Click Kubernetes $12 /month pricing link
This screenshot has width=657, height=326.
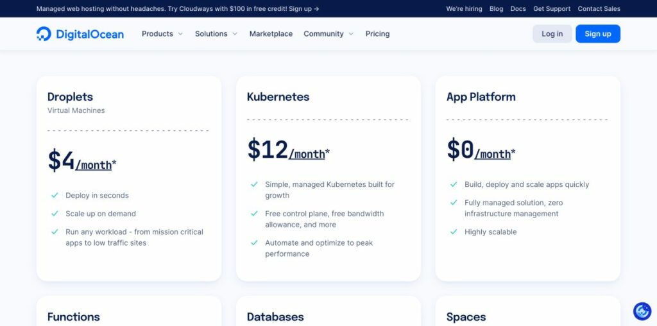(307, 155)
